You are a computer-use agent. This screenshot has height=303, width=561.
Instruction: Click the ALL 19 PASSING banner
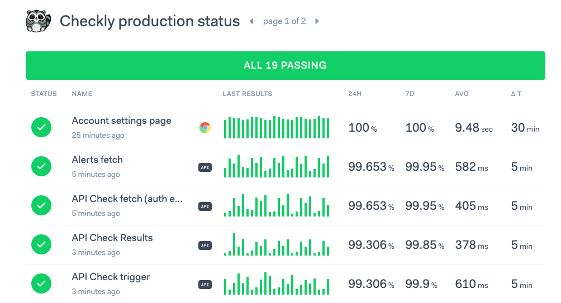pyautogui.click(x=285, y=65)
